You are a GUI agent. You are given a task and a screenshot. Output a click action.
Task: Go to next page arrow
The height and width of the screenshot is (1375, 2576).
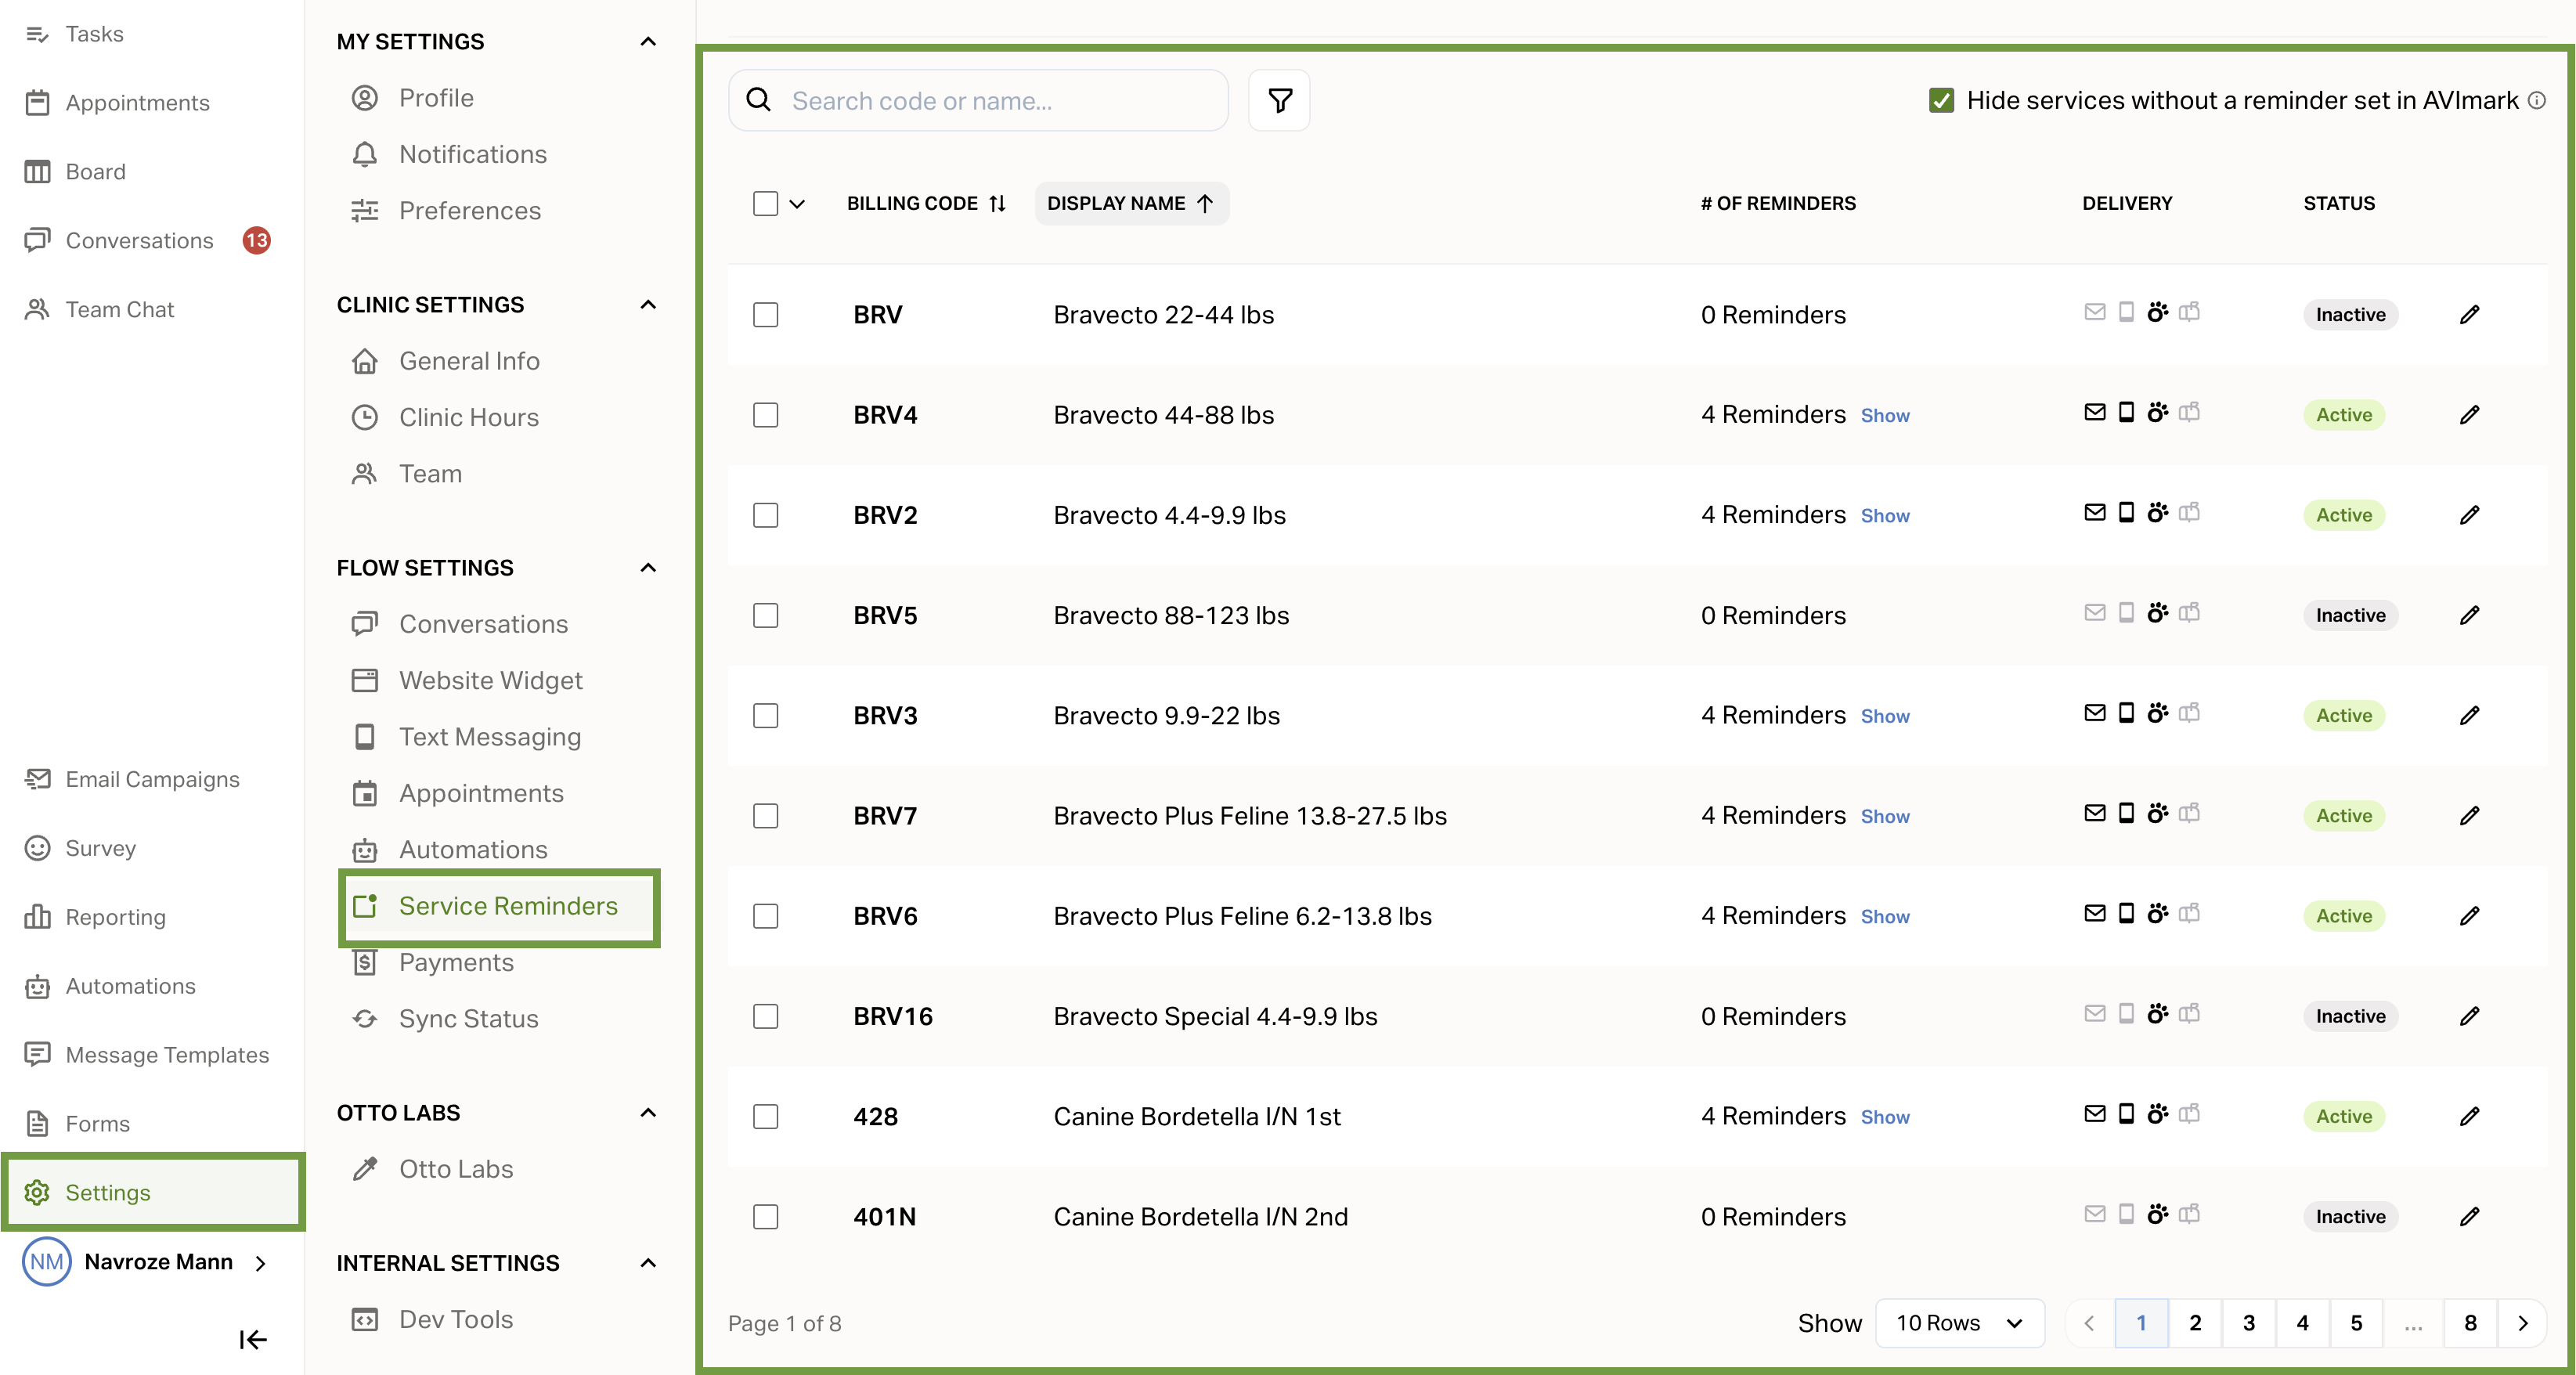coord(2523,1323)
